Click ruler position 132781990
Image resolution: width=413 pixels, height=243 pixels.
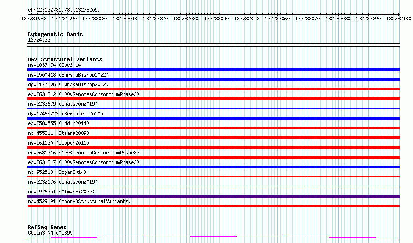click(64, 19)
